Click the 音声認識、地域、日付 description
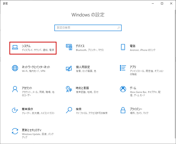Viewport: 176px width, 144px height. (87, 92)
